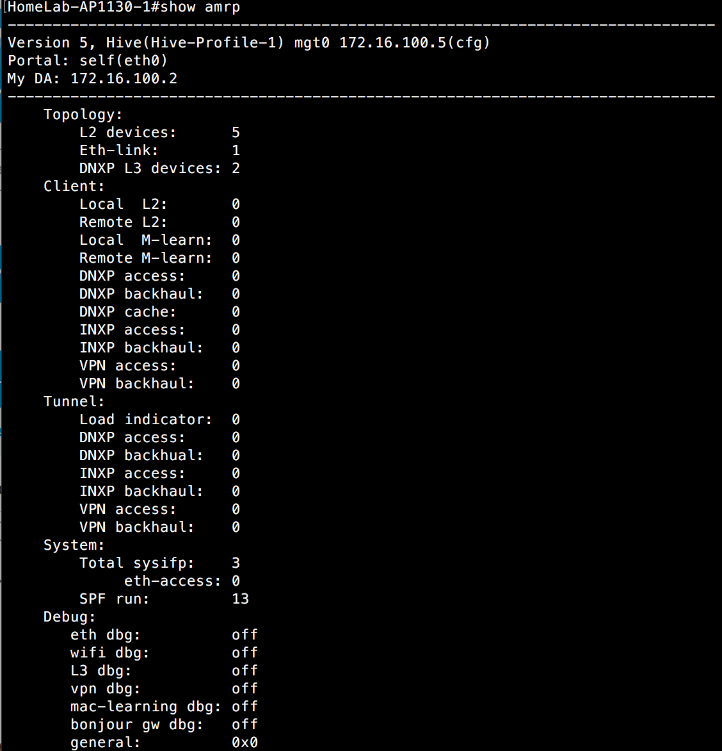Click the Client: section heading

coord(74,186)
